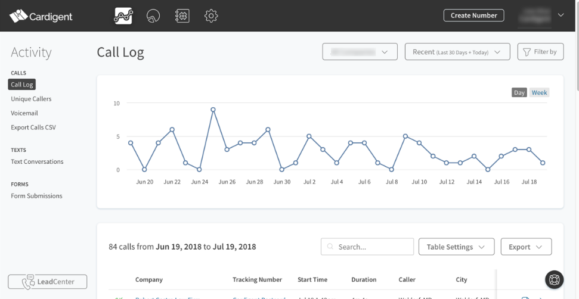Open the Activity chart icon in top navigation
This screenshot has width=579, height=299.
click(x=123, y=16)
